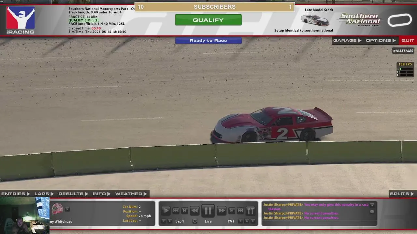Click the 'Speed: 74 mph' readout

point(138,216)
